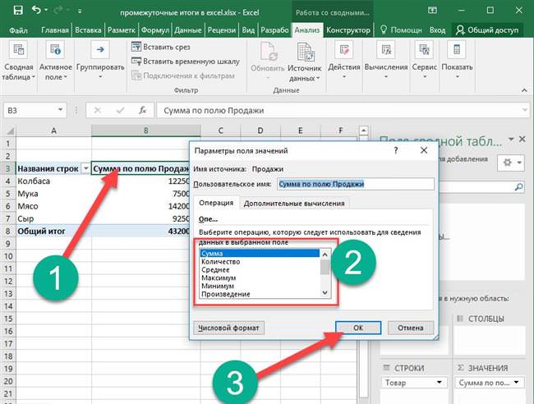Click the operation list scroll-up arrow
Viewport: 534px width, 404px height.
[x=325, y=255]
